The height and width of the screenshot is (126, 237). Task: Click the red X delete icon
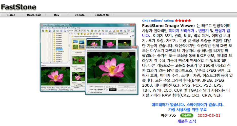[97, 34]
